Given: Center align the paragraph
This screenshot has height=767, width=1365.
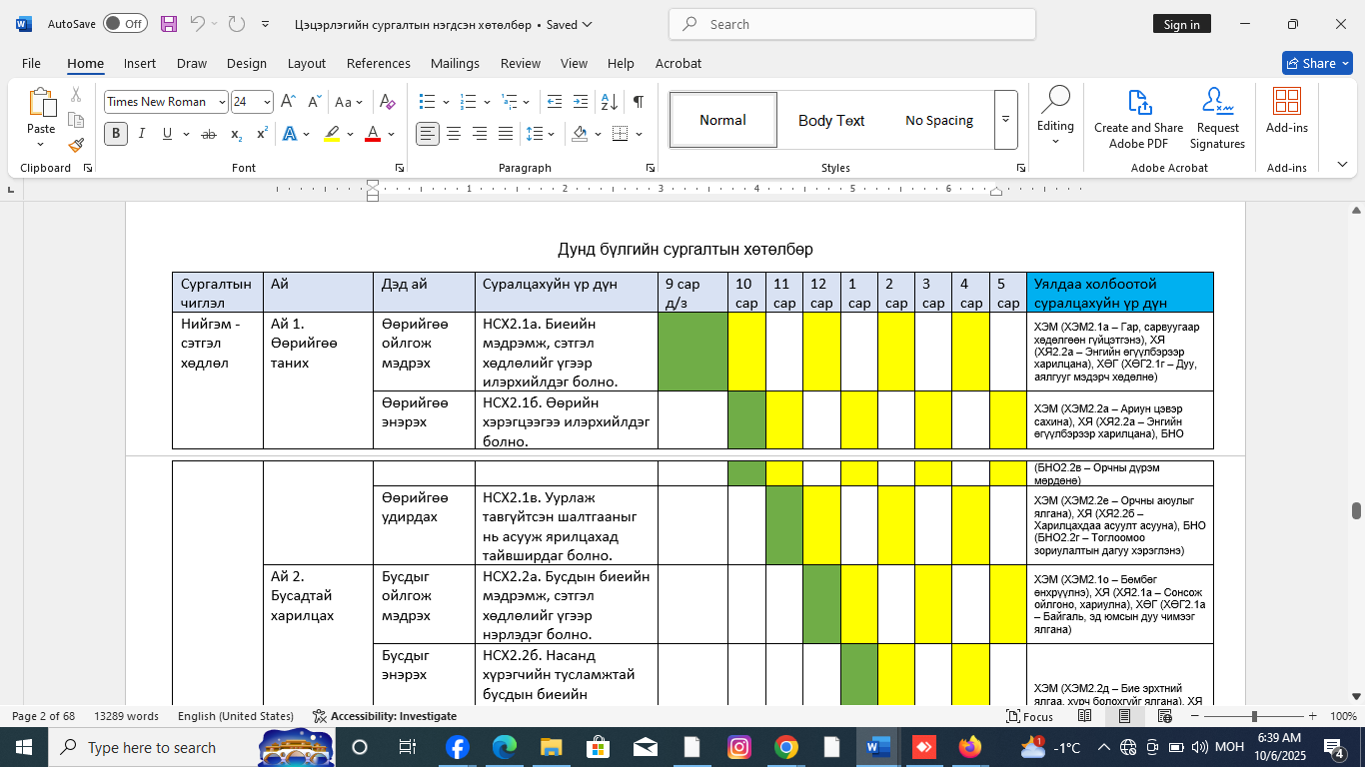Looking at the screenshot, I should (454, 134).
